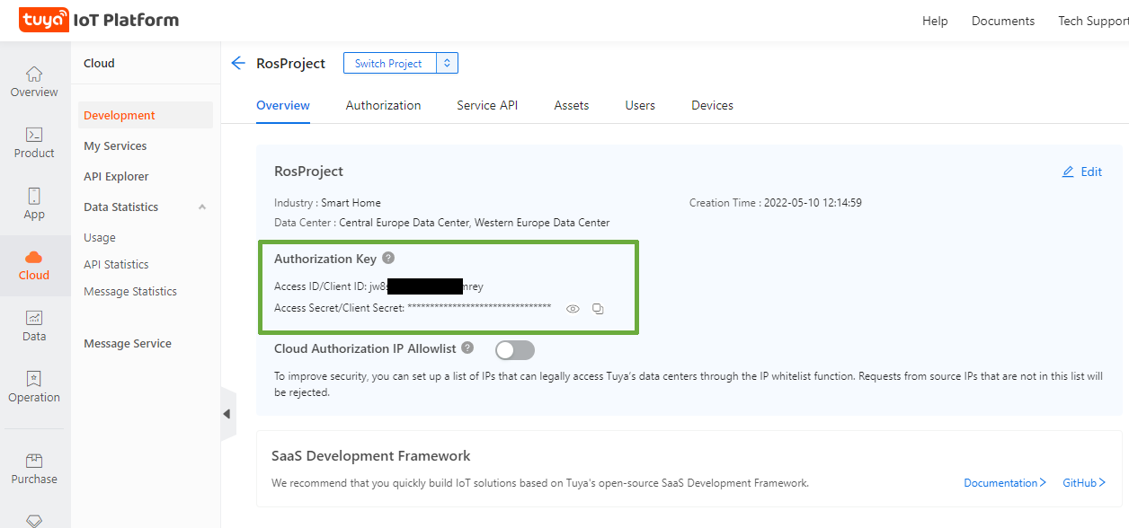Collapse the Data Statistics section
Screen dimensions: 1129x528
(202, 207)
